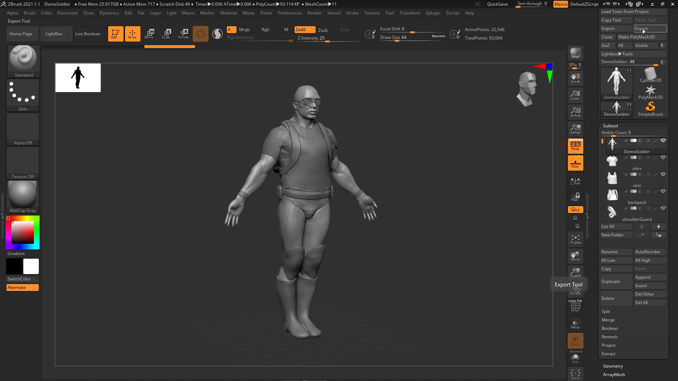Viewport: 678px width, 381px height.
Task: Click the Xpose icon
Action: point(575,374)
